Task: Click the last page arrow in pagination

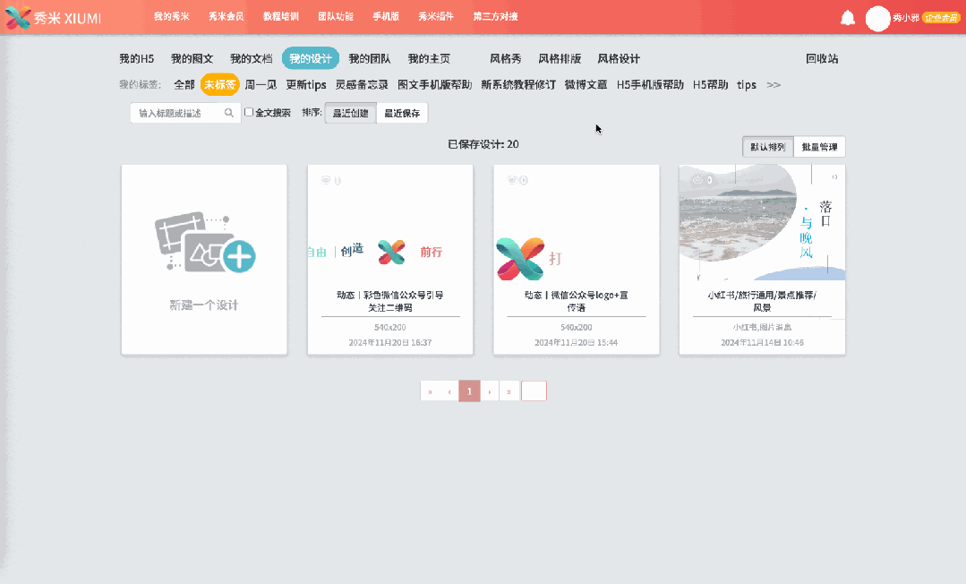Action: 509,391
